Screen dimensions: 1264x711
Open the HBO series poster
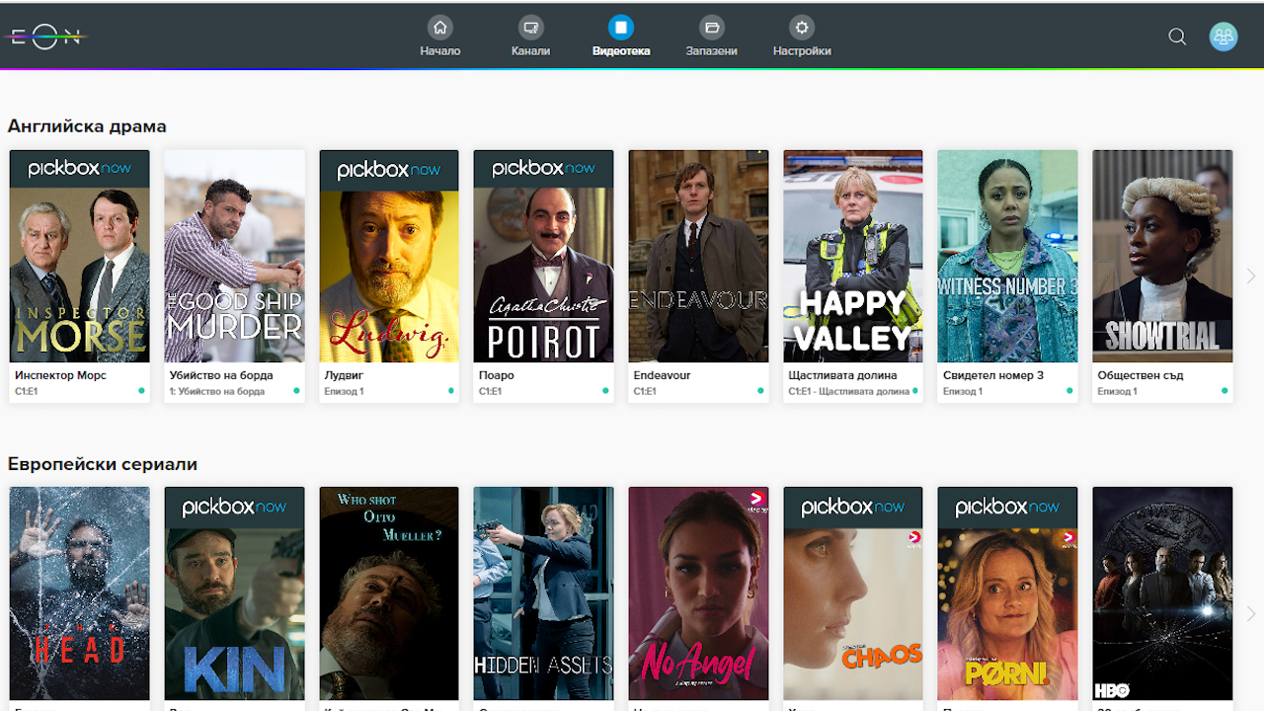pos(1163,593)
